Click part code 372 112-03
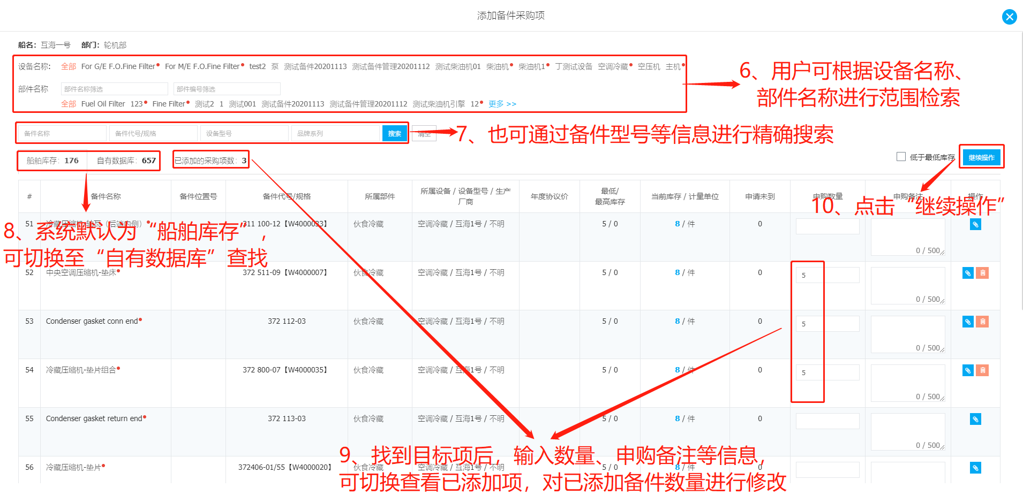This screenshot has width=1023, height=503. click(287, 321)
